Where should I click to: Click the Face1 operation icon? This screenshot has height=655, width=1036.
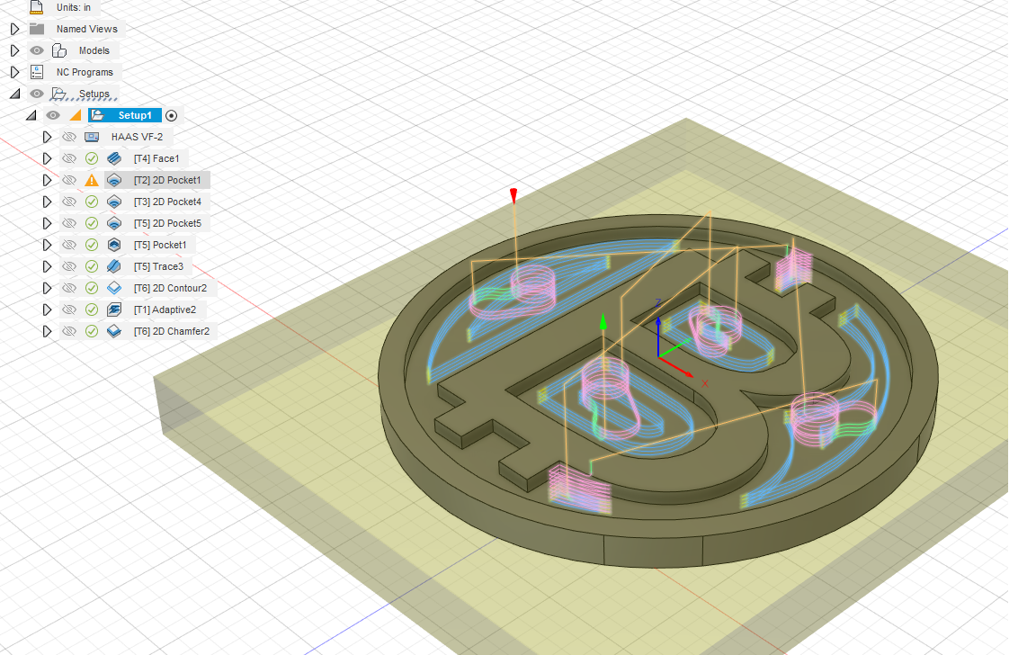[x=114, y=158]
